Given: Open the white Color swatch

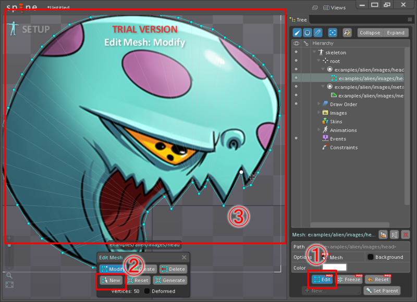Looking at the screenshot, I should tap(335, 267).
